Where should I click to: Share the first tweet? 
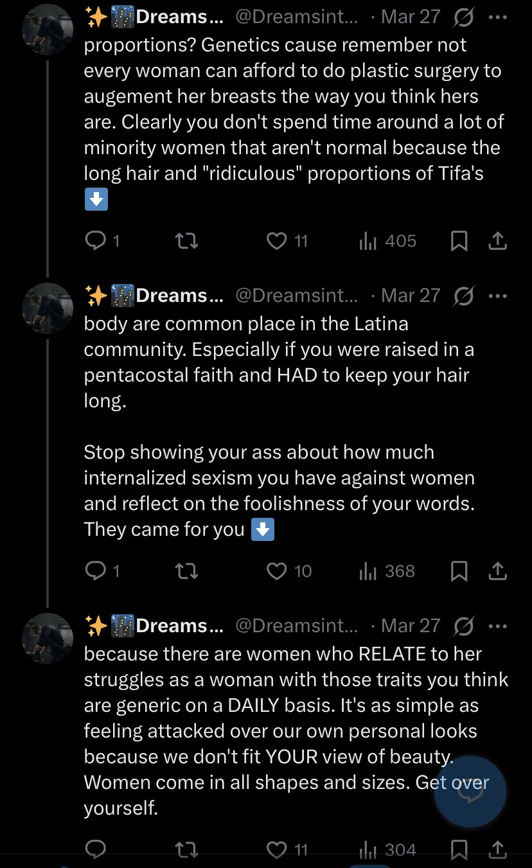(x=498, y=241)
